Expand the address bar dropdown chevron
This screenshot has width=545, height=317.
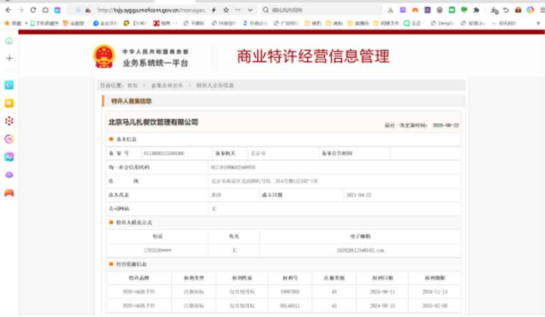(250, 10)
